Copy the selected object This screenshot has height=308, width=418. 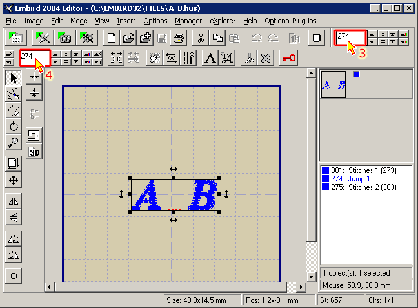217,37
